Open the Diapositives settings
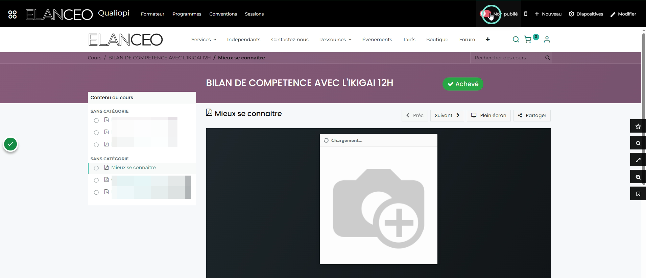This screenshot has width=646, height=278. coord(586,14)
